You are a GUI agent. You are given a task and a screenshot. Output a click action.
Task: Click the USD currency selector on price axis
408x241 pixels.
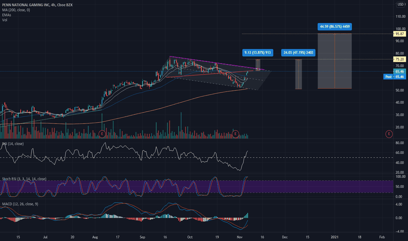tap(401, 4)
